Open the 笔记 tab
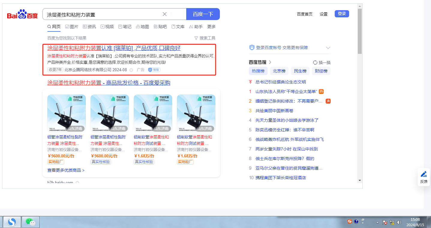431x228 pixels. (125, 27)
